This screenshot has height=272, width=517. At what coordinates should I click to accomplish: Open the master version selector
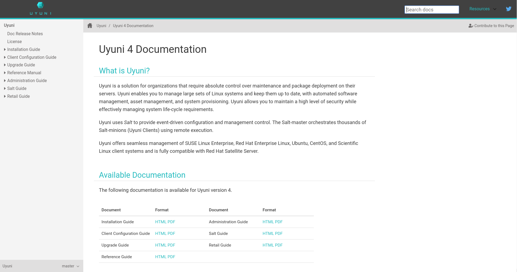pyautogui.click(x=71, y=266)
